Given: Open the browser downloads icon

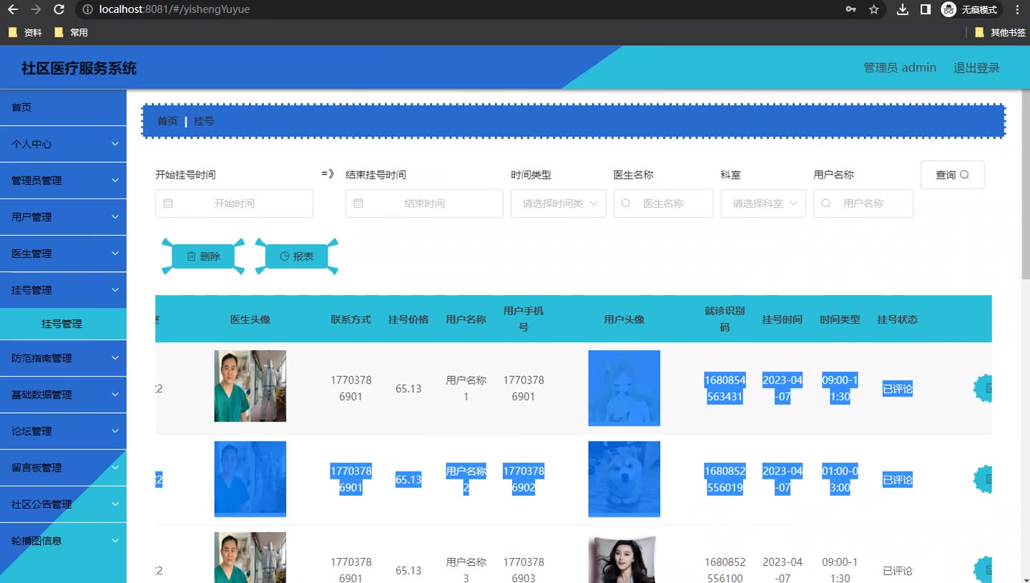Looking at the screenshot, I should 903,10.
